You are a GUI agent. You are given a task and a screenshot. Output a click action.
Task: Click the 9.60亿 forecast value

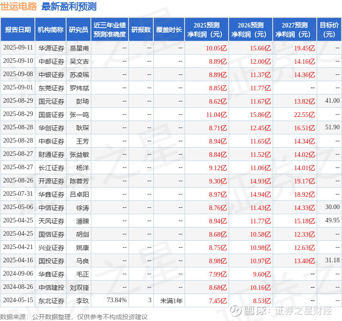pos(262,274)
